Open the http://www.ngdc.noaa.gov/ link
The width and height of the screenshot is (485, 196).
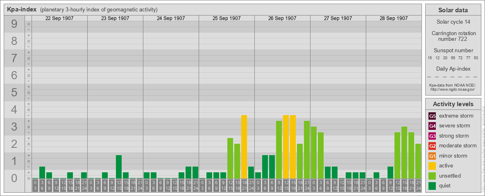[x=453, y=89]
